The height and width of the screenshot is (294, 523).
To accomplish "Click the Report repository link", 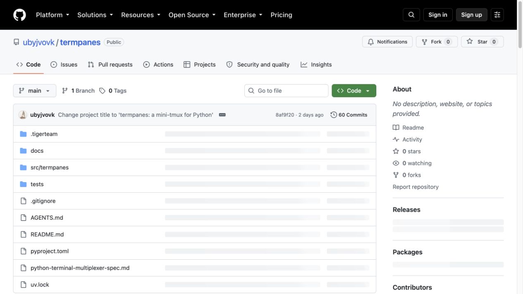I will (416, 187).
